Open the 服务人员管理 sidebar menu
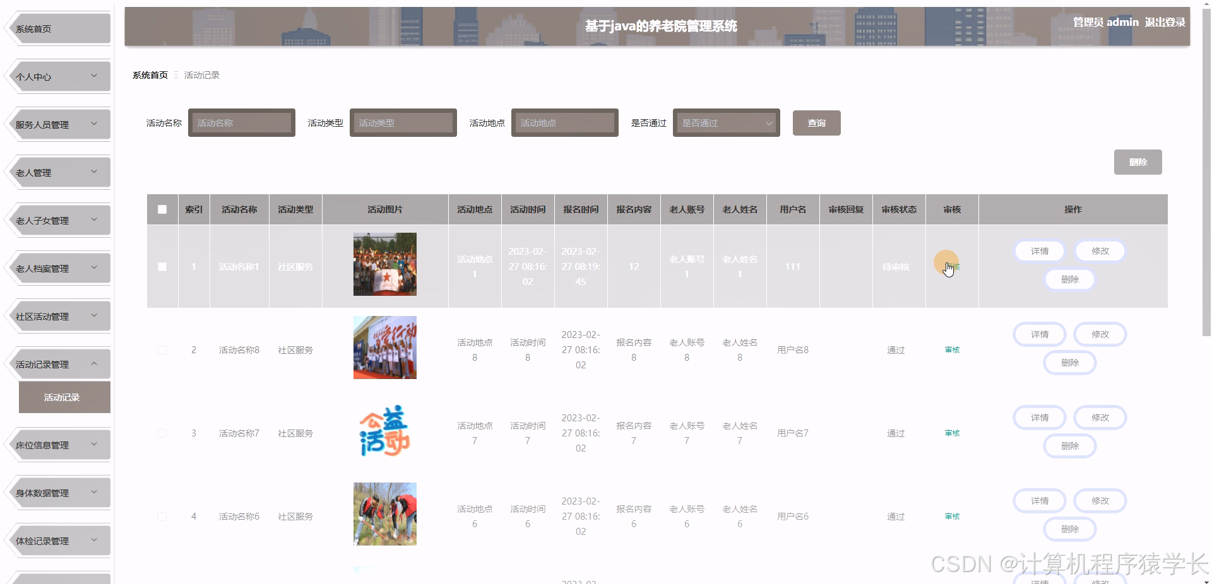 click(x=57, y=124)
